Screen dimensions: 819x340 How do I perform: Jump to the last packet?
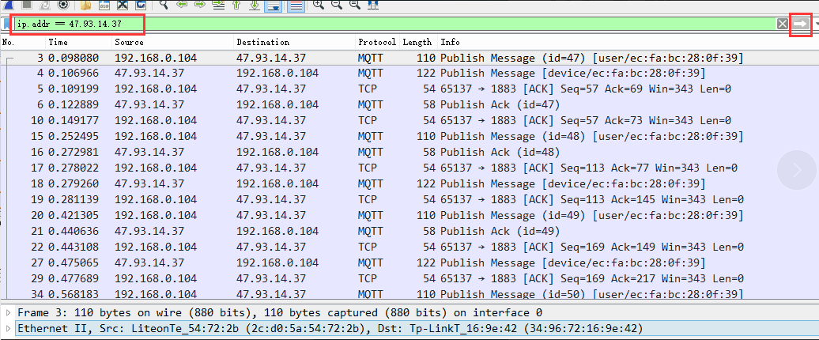tap(254, 5)
